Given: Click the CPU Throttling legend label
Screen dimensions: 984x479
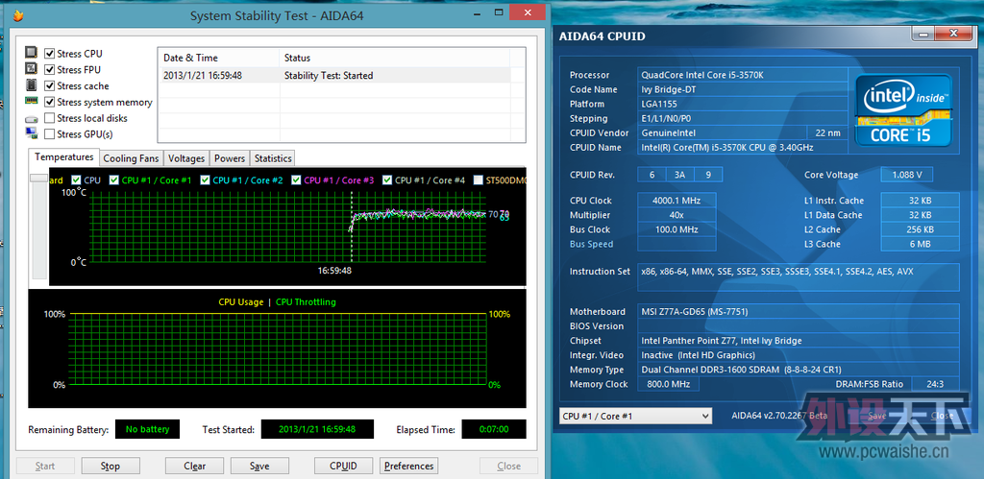Looking at the screenshot, I should coord(306,302).
